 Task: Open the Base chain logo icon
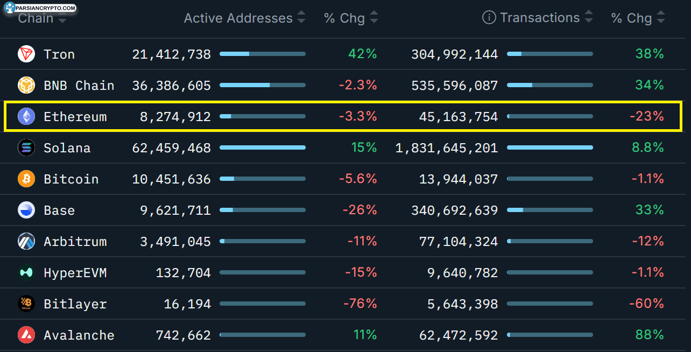[26, 210]
